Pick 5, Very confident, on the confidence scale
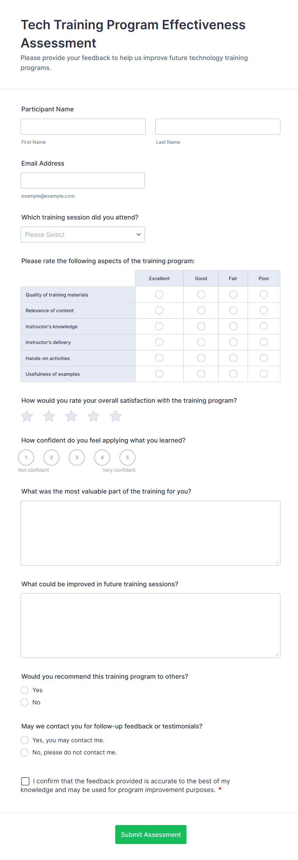The height and width of the screenshot is (860, 298). 127,457
